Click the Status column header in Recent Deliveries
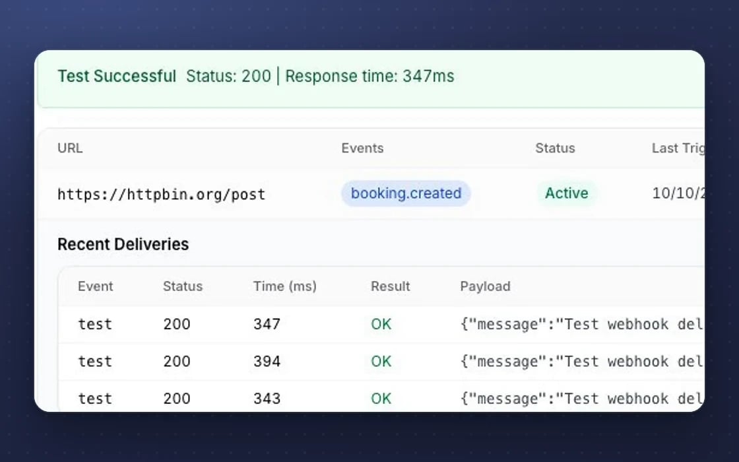This screenshot has height=462, width=739. (182, 286)
